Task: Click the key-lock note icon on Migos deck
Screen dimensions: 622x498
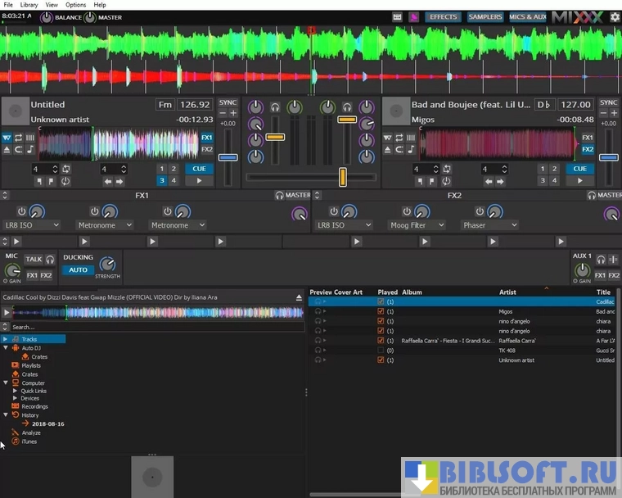Action: (410, 150)
